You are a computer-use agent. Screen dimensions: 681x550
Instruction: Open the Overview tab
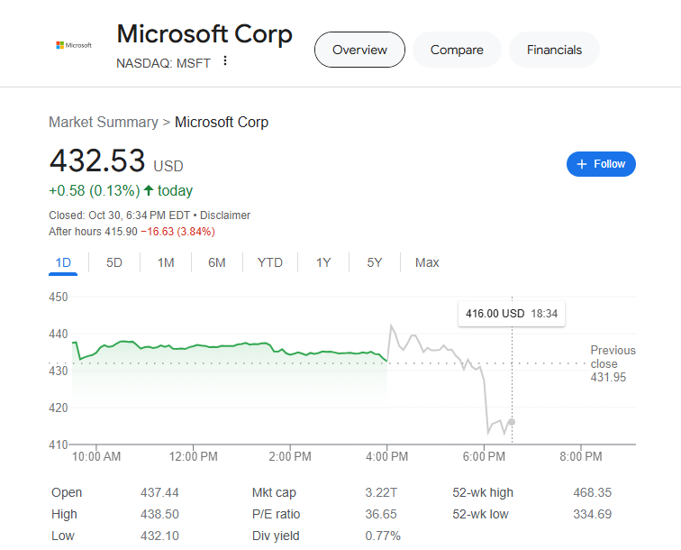pyautogui.click(x=359, y=50)
